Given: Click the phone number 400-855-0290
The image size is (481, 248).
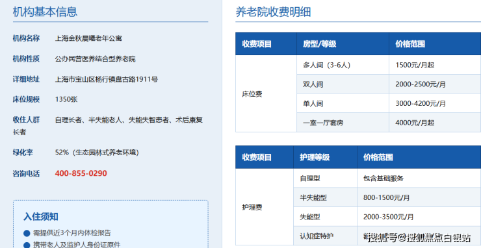Looking at the screenshot, I should [x=81, y=173].
